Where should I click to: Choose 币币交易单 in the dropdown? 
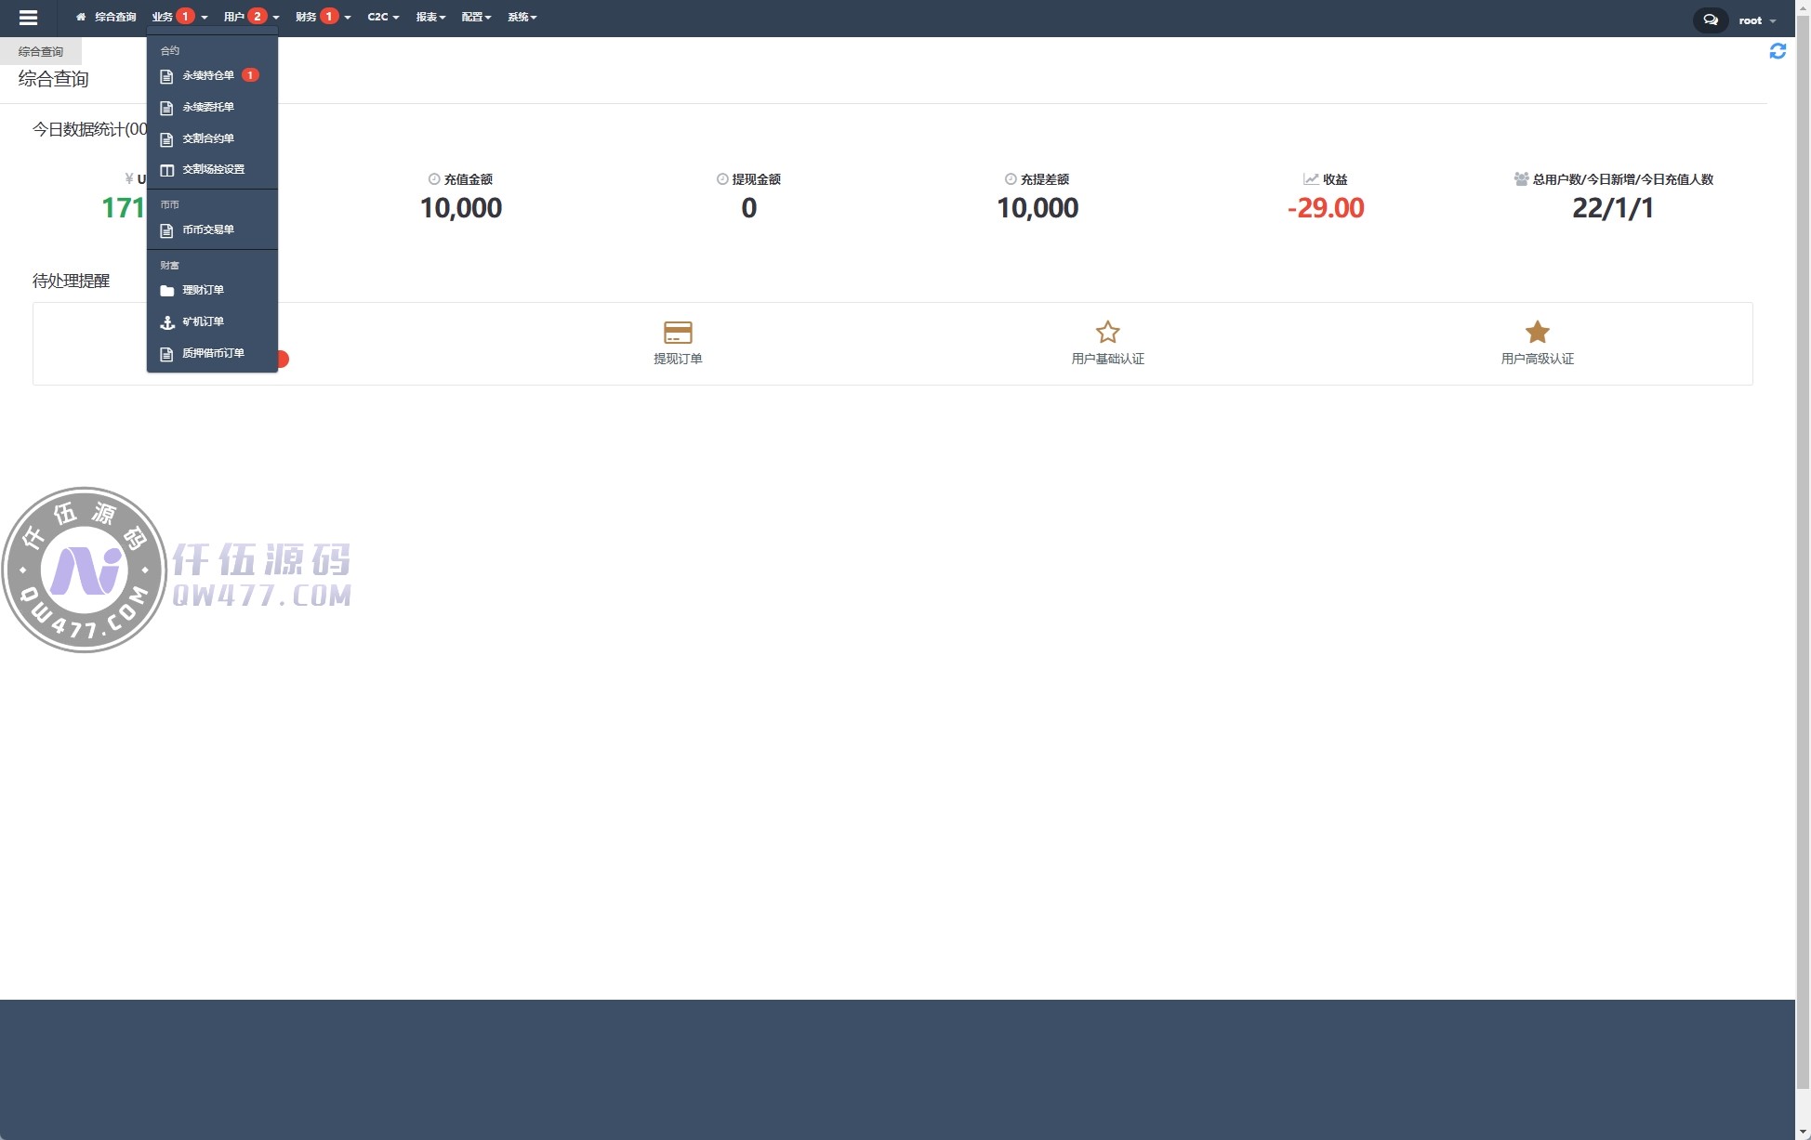(x=207, y=229)
